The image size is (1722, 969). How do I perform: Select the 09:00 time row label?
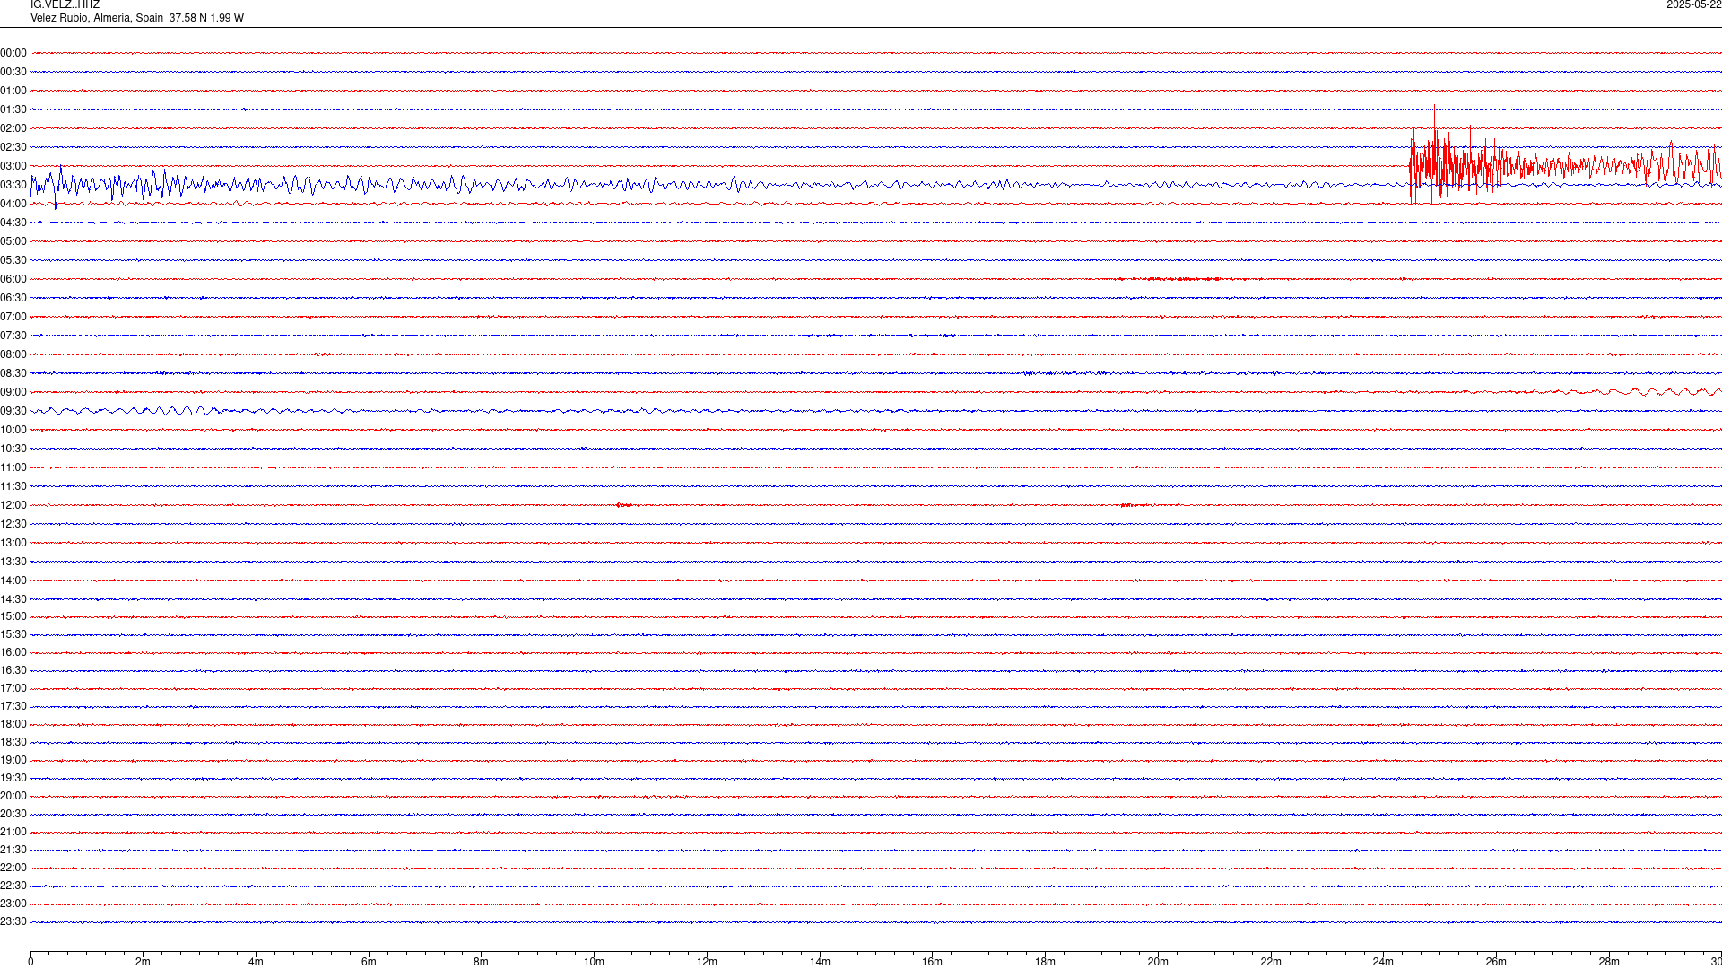[x=13, y=392]
